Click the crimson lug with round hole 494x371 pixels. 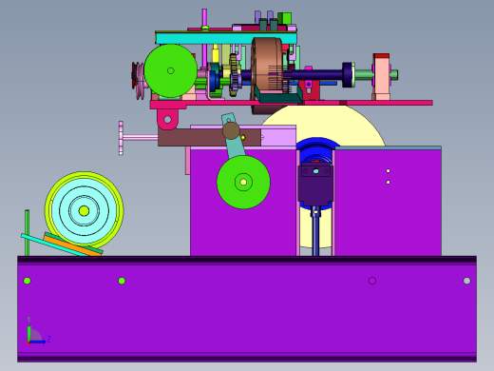pos(167,119)
